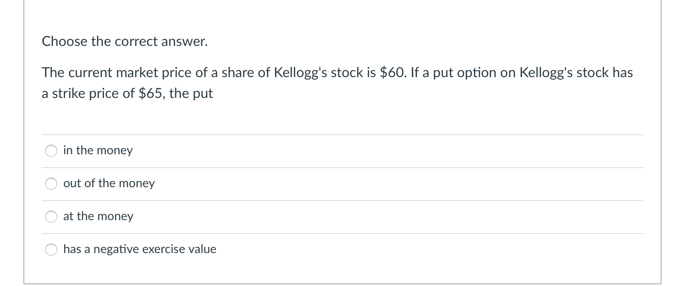Click the 'out of the money' answer label

(109, 183)
